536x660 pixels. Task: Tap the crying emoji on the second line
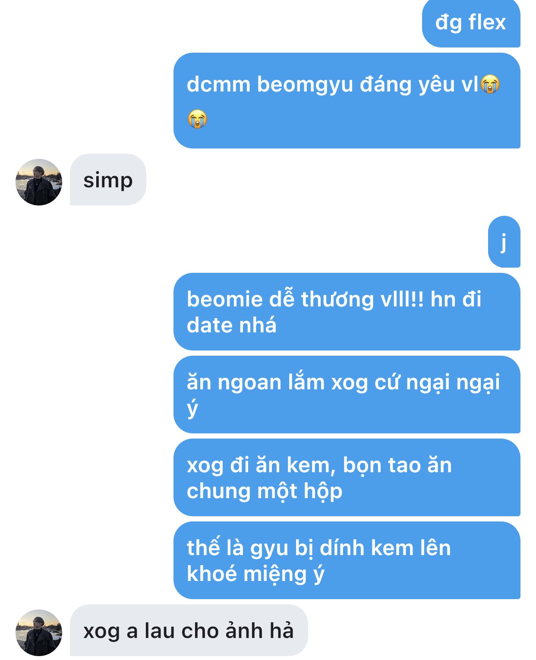197,119
